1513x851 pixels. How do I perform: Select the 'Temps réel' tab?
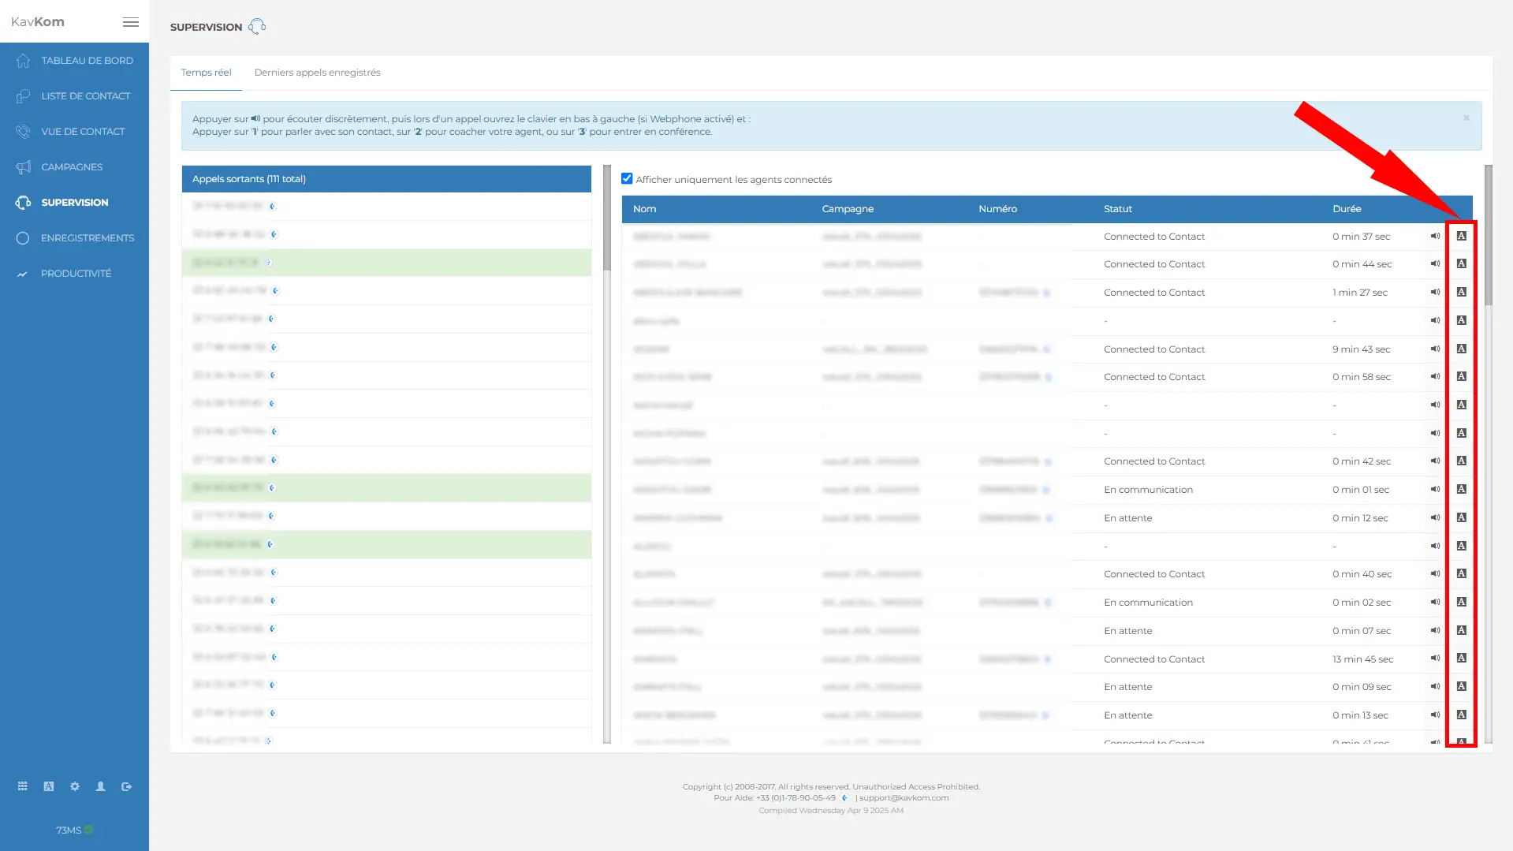[206, 73]
